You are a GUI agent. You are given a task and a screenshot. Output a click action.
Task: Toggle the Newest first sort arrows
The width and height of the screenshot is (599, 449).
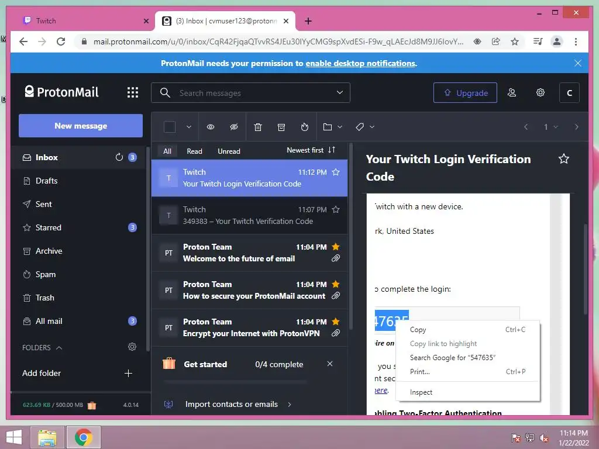[x=332, y=150]
